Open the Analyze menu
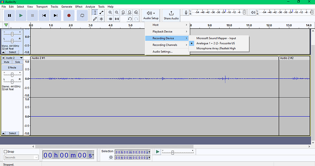315x166 pixels. point(90,7)
